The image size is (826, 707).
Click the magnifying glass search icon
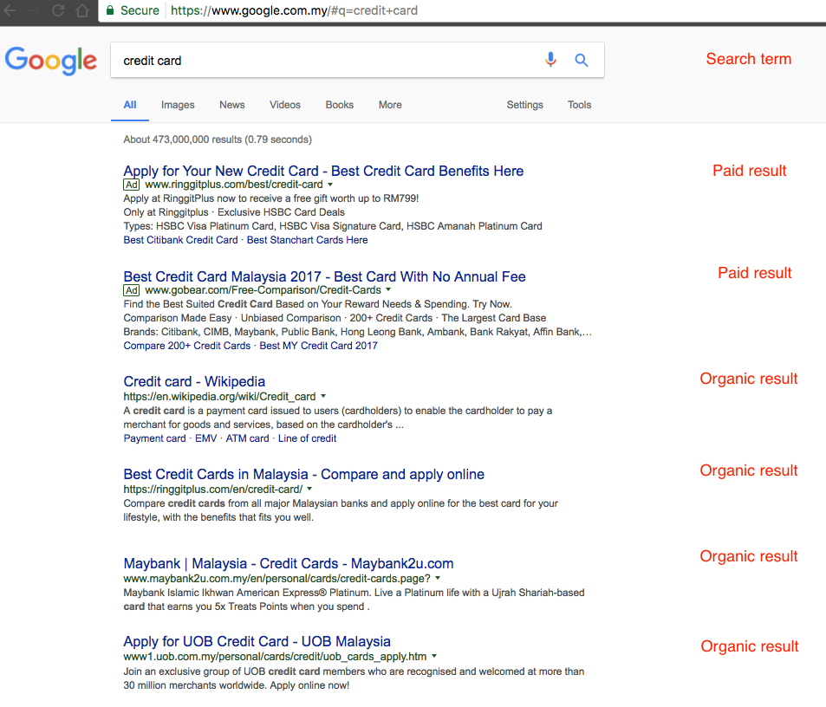click(x=581, y=60)
